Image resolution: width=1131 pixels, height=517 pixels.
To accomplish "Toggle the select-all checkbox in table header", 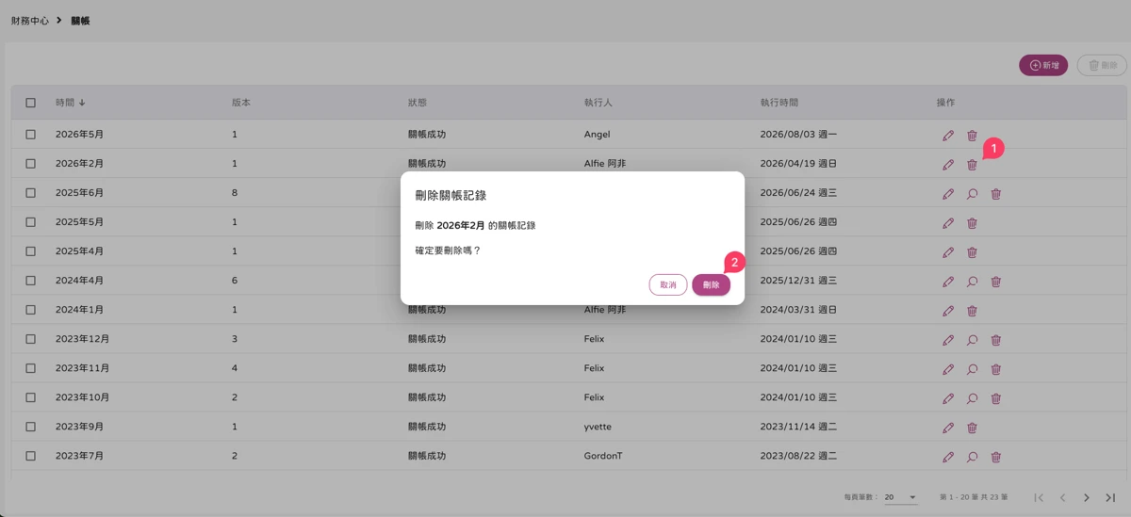I will 31,103.
